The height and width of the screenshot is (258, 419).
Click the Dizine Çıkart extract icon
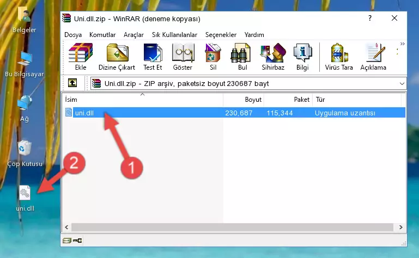117,57
